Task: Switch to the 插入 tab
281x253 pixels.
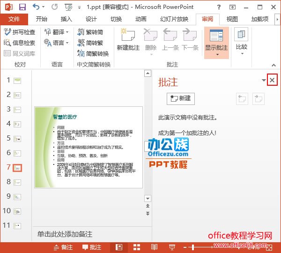Action: pyautogui.click(x=66, y=19)
